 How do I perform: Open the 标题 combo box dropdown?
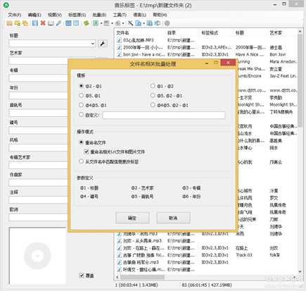(93, 44)
